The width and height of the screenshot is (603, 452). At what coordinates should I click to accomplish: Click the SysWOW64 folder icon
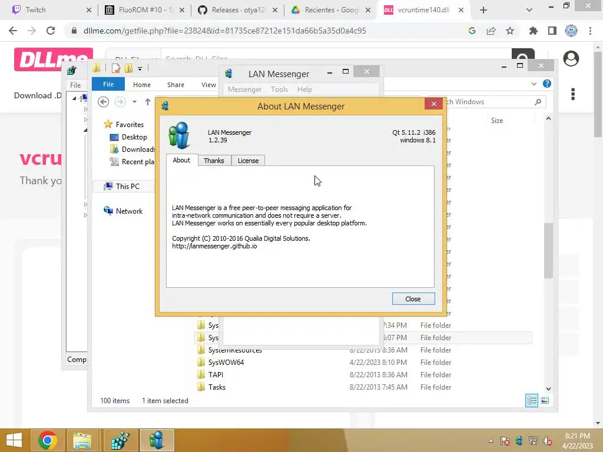pyautogui.click(x=201, y=362)
